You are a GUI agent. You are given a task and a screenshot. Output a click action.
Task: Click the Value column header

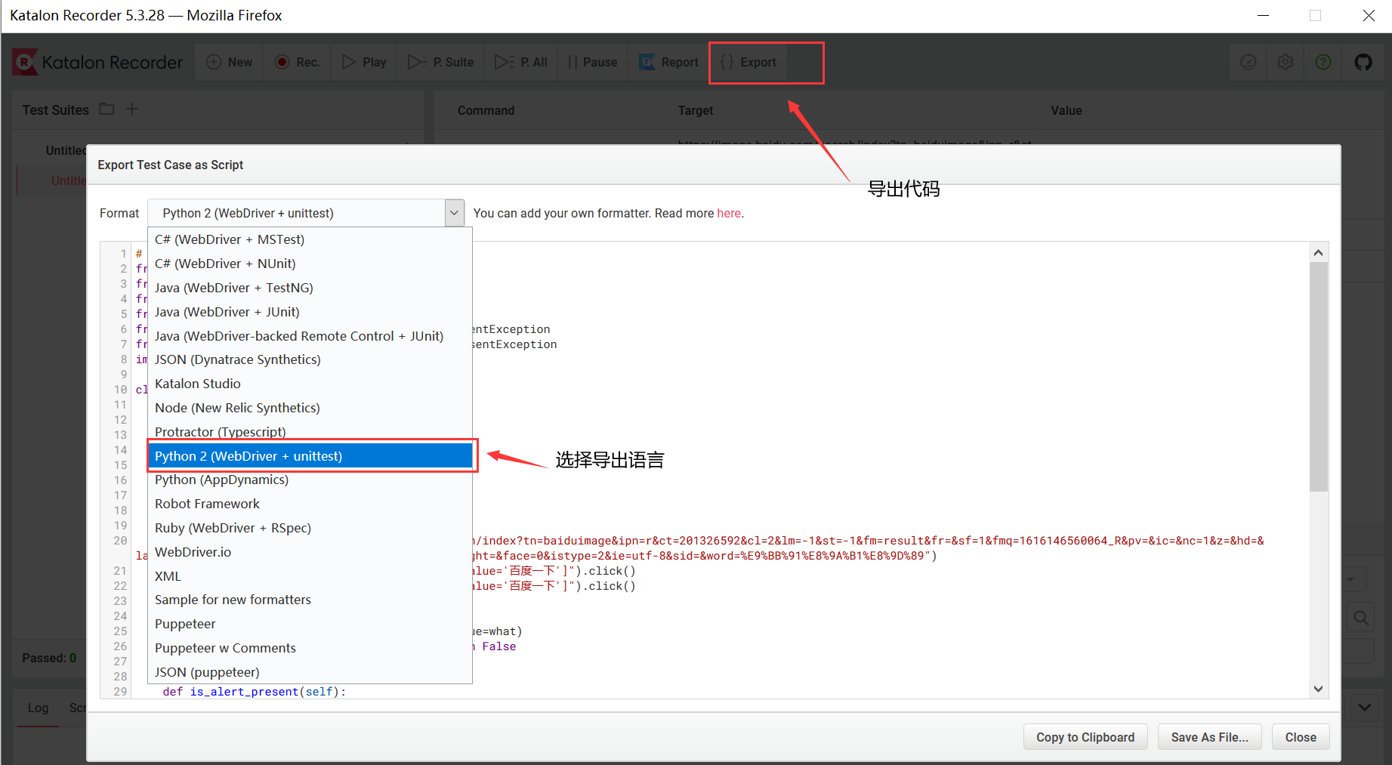[1066, 110]
